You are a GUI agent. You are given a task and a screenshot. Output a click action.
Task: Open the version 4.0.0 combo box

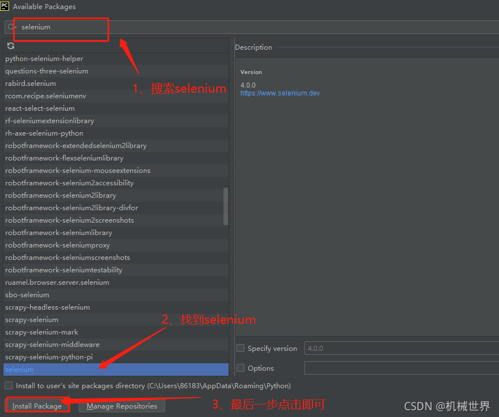pos(402,348)
